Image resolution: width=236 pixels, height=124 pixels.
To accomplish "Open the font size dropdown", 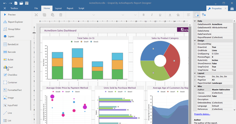I will point(123,15).
